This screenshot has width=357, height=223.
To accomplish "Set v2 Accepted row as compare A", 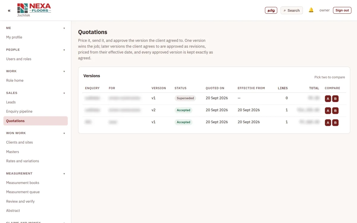I will click(328, 111).
